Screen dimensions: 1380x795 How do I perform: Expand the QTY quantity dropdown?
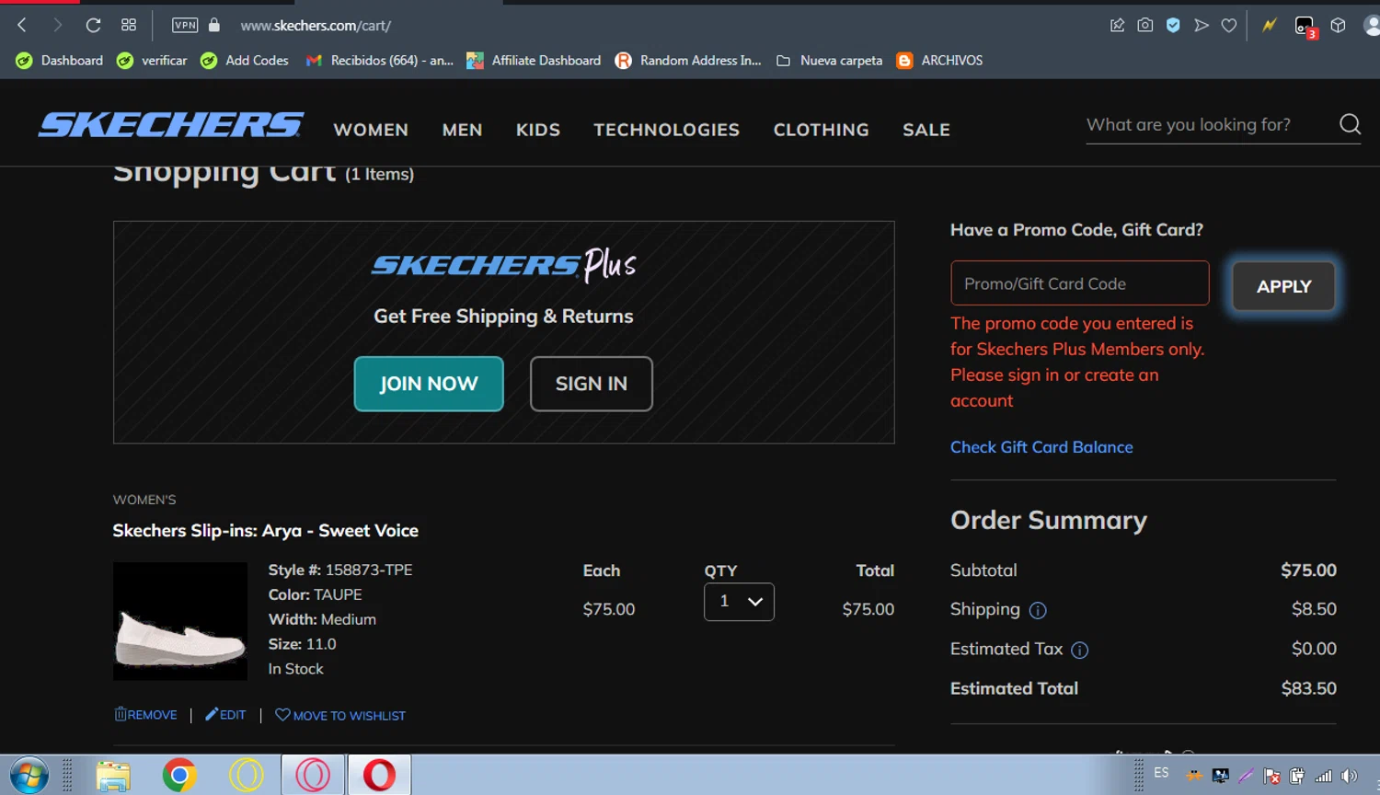739,602
